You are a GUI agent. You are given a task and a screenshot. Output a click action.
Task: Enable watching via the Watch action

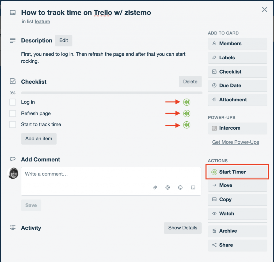coord(237,214)
